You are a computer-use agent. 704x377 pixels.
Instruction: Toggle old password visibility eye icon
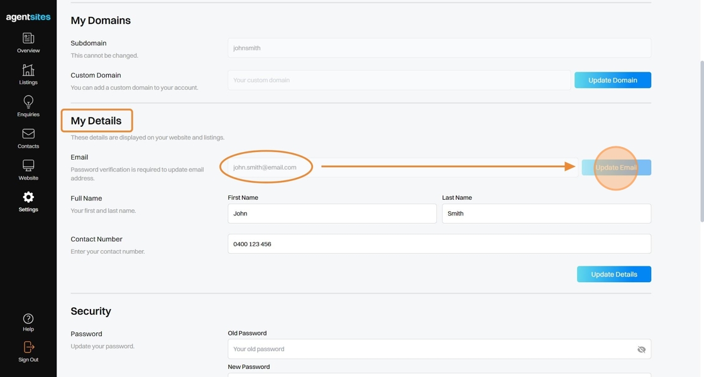pos(641,349)
